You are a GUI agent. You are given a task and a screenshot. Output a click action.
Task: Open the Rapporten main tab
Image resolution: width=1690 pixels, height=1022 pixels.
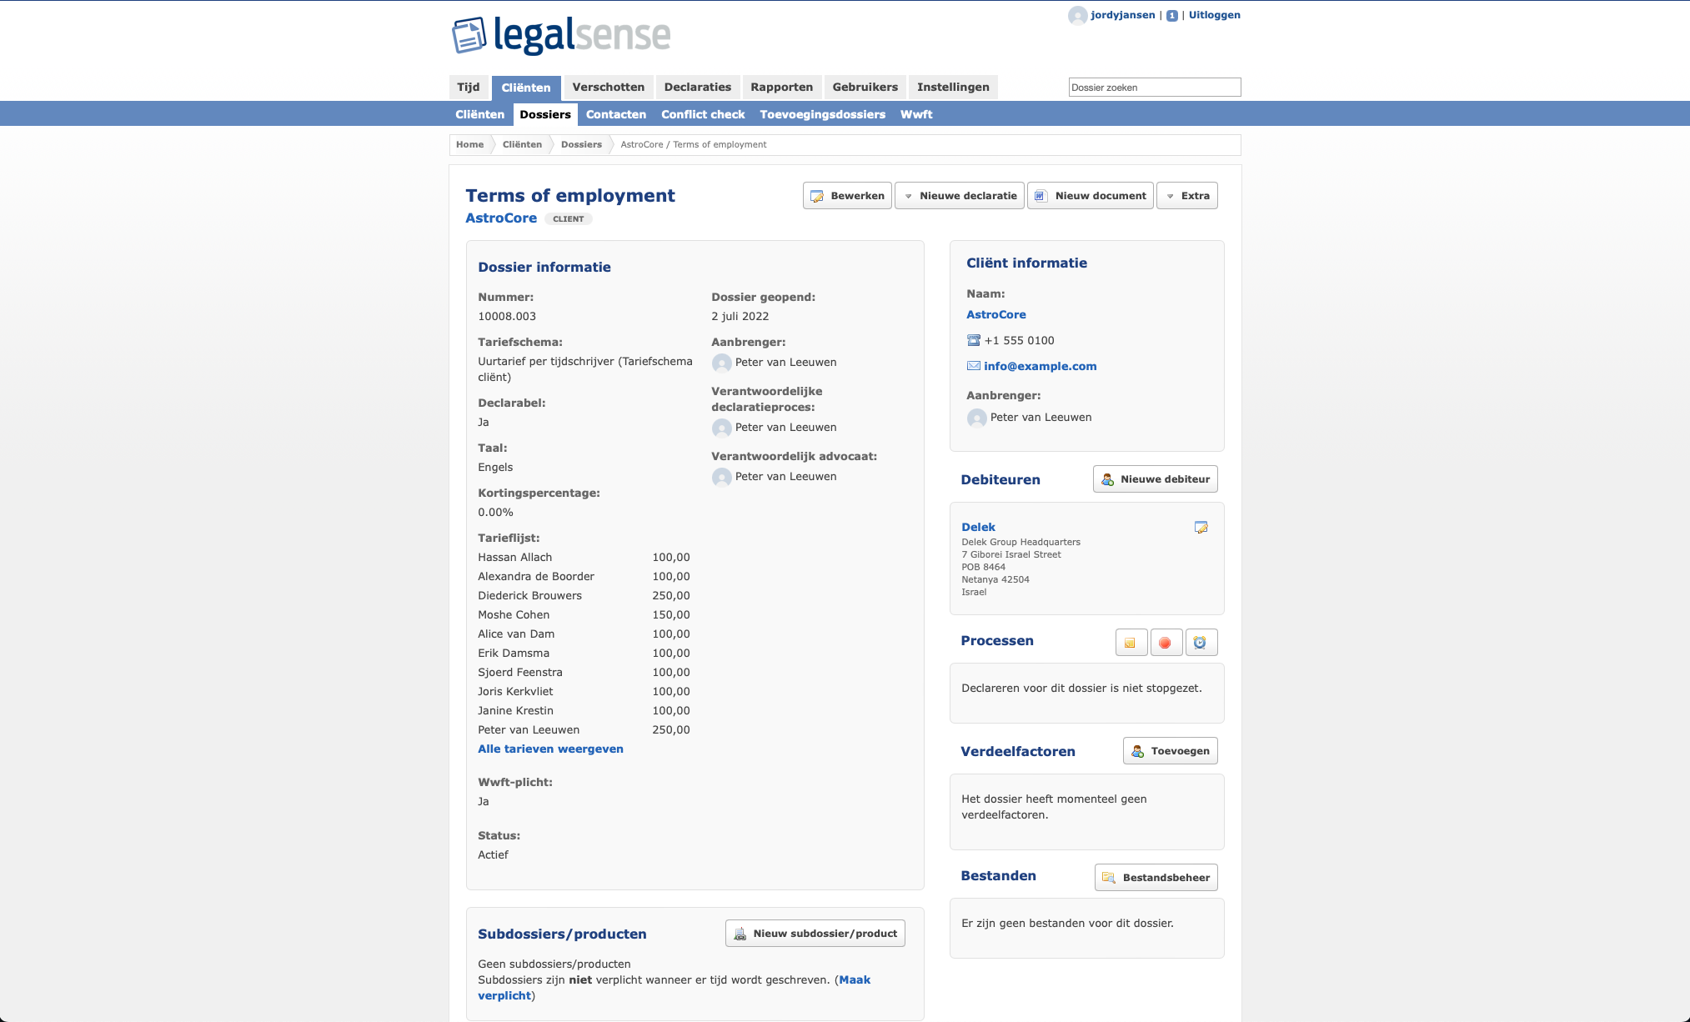click(781, 88)
